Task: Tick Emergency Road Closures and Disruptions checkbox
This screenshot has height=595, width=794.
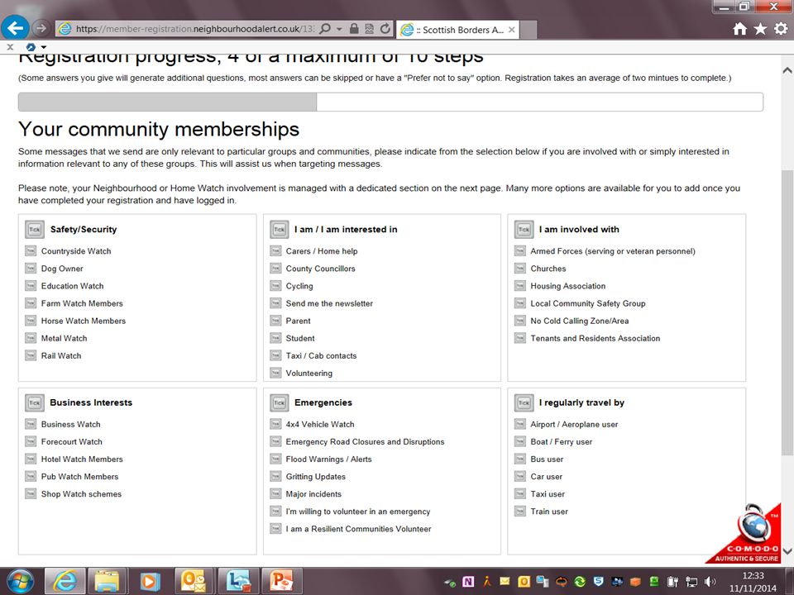Action: click(275, 441)
